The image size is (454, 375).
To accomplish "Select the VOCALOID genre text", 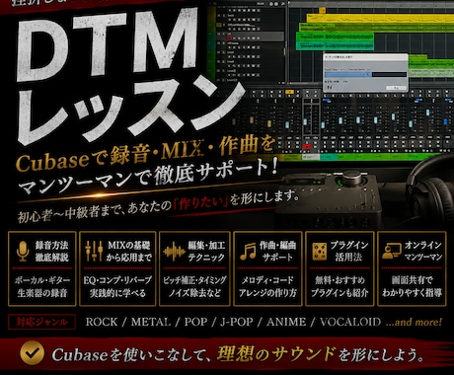I will 350,322.
